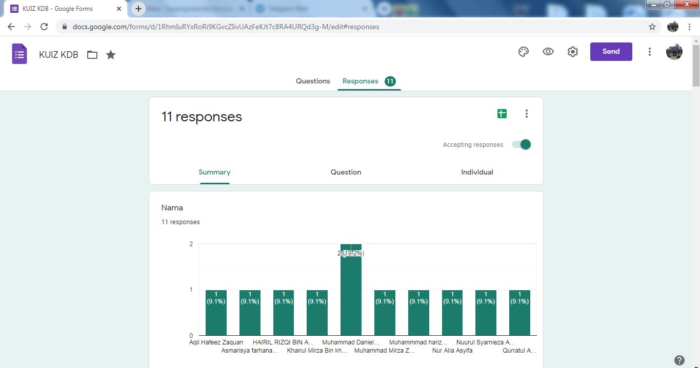Image resolution: width=700 pixels, height=368 pixels.
Task: Click the KUIZ KDB form title
Action: point(58,55)
